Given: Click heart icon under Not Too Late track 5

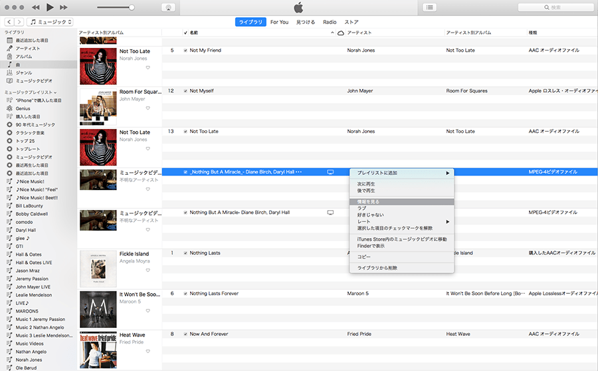Looking at the screenshot, I should pos(148,68).
